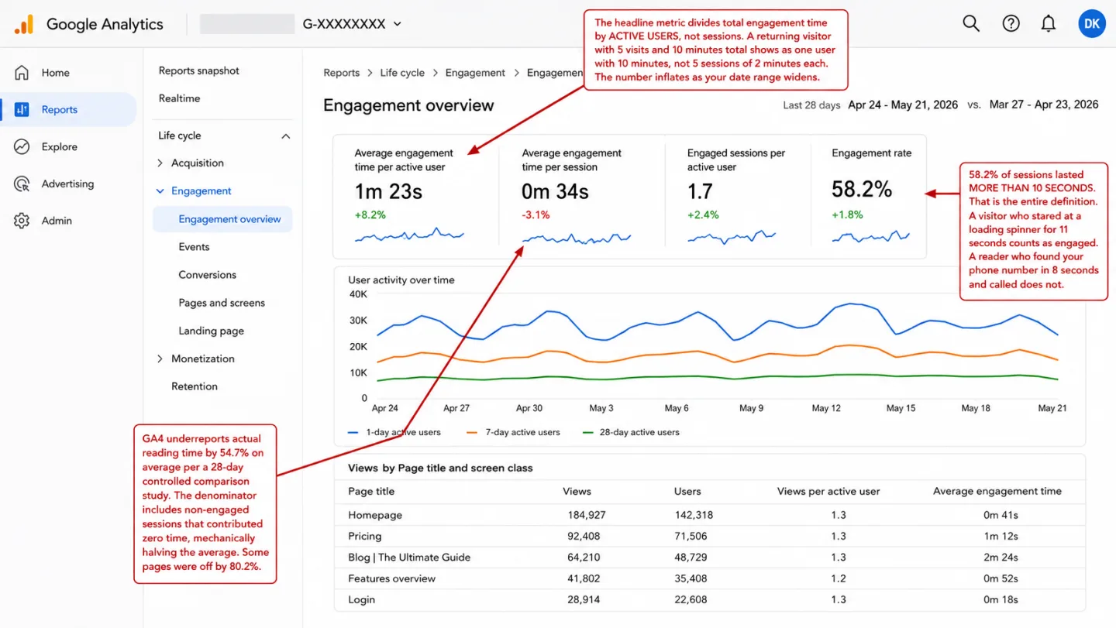Open the Conversions report
The width and height of the screenshot is (1116, 628).
tap(207, 275)
